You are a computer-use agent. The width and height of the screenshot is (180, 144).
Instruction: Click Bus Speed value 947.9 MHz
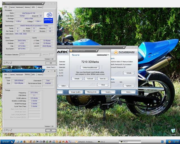click(22, 49)
